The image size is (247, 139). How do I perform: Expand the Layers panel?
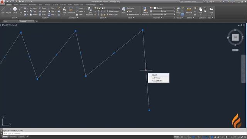pyautogui.click(x=103, y=18)
